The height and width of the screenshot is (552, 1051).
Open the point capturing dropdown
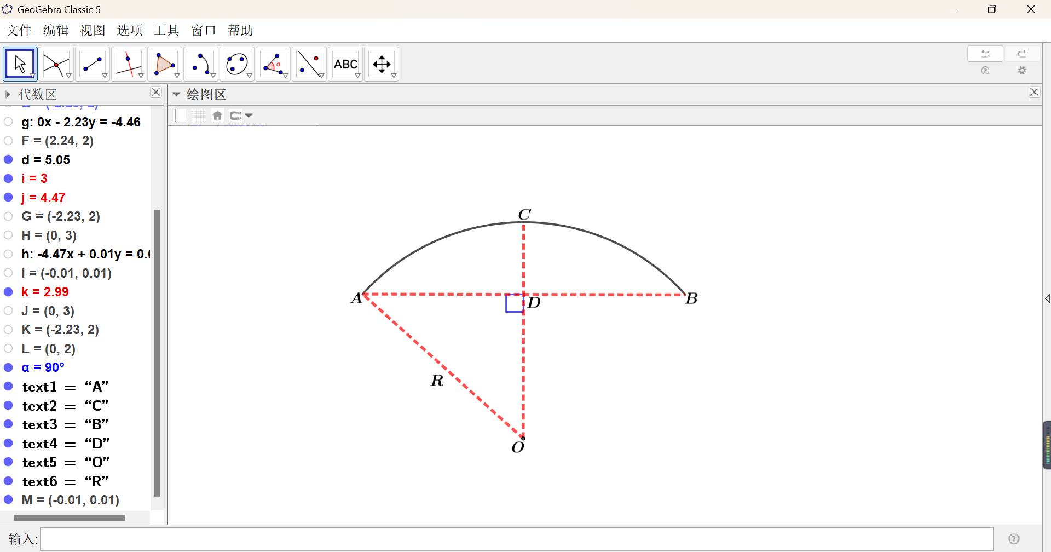click(x=241, y=116)
